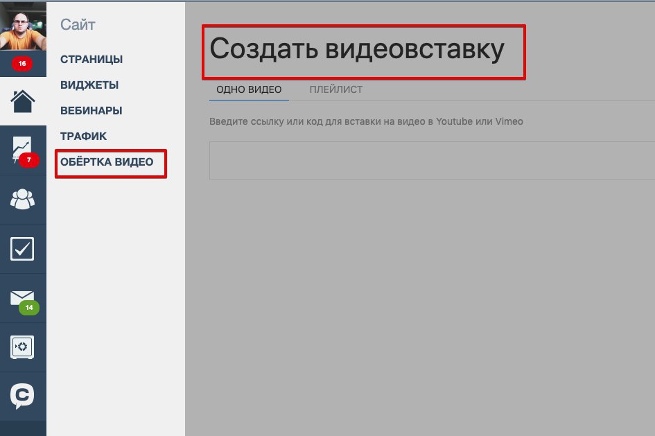Image resolution: width=655 pixels, height=436 pixels.
Task: Click the Сайт section heading
Action: (x=78, y=25)
